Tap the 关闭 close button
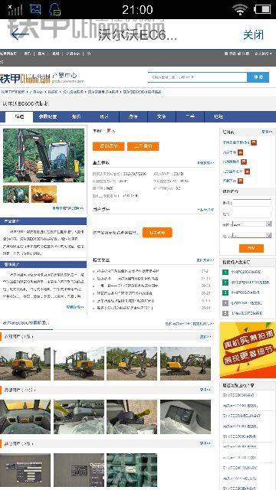 coord(254,34)
